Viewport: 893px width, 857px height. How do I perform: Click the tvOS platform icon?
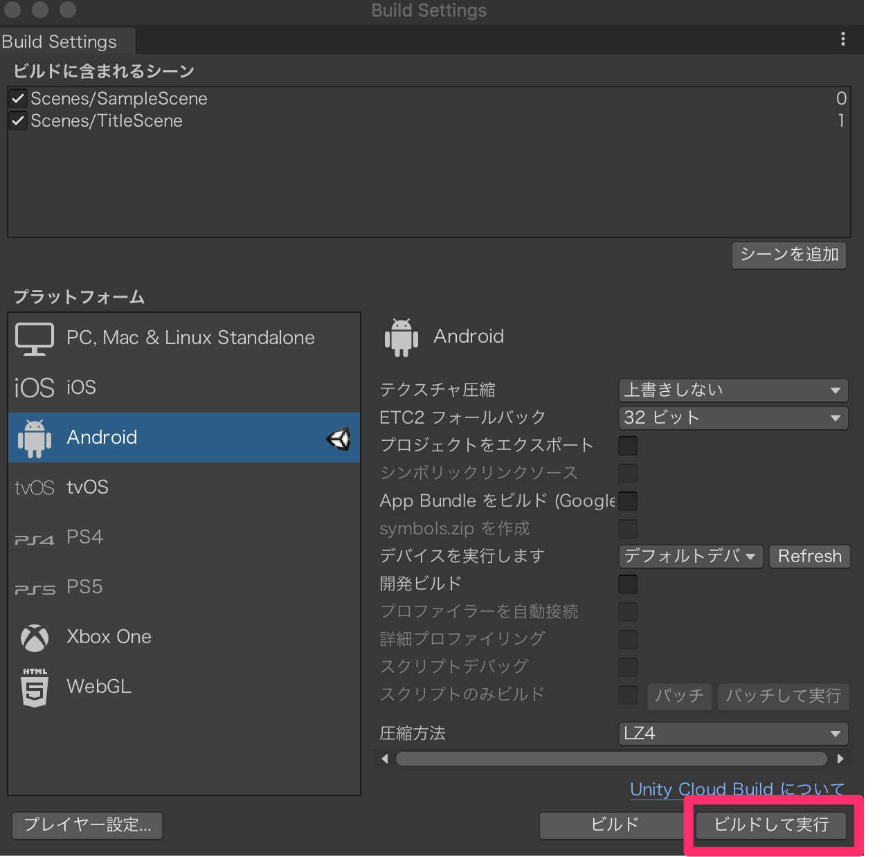[34, 488]
